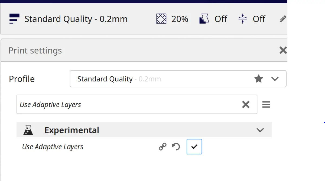Open the Profile dropdown chevron
The width and height of the screenshot is (325, 181).
coord(275,79)
